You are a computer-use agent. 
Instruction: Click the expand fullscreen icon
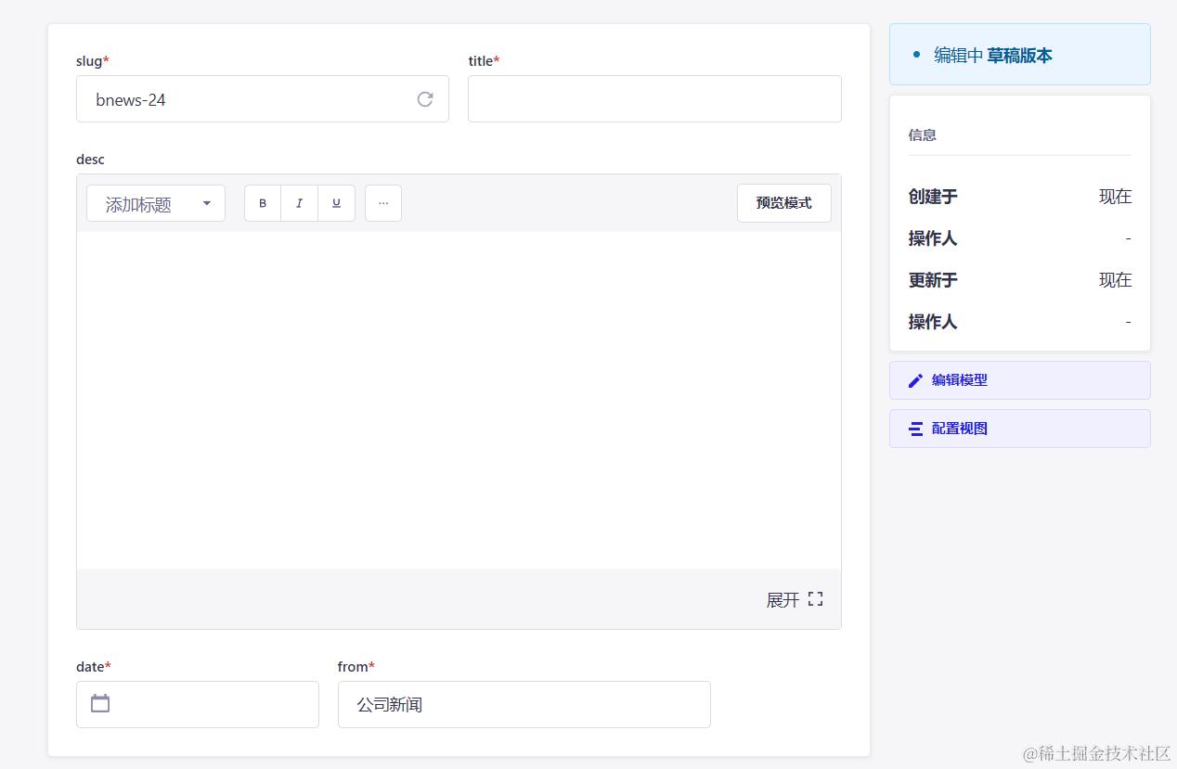(x=815, y=599)
